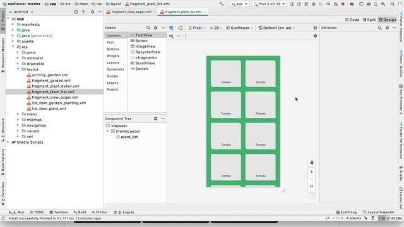The width and height of the screenshot is (404, 227).
Task: Open the Pixel 3 API 29 device dropdown
Action: pos(269,4)
